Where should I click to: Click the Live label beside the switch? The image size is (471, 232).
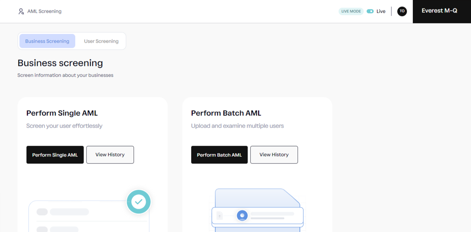pos(381,11)
